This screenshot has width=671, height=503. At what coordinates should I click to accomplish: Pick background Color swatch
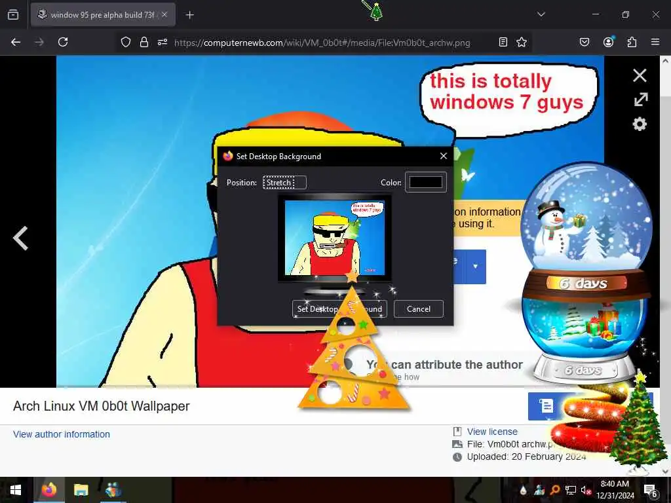click(x=426, y=182)
